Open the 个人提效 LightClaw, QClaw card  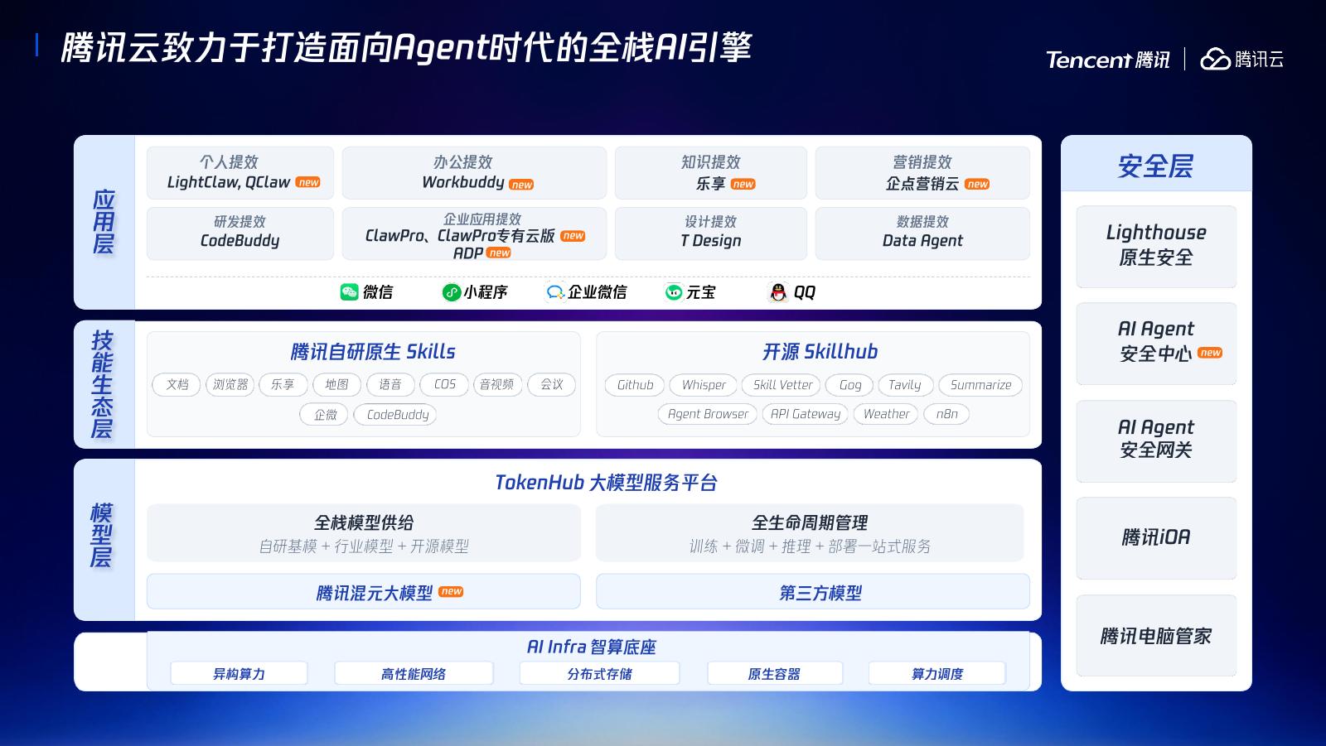(240, 173)
